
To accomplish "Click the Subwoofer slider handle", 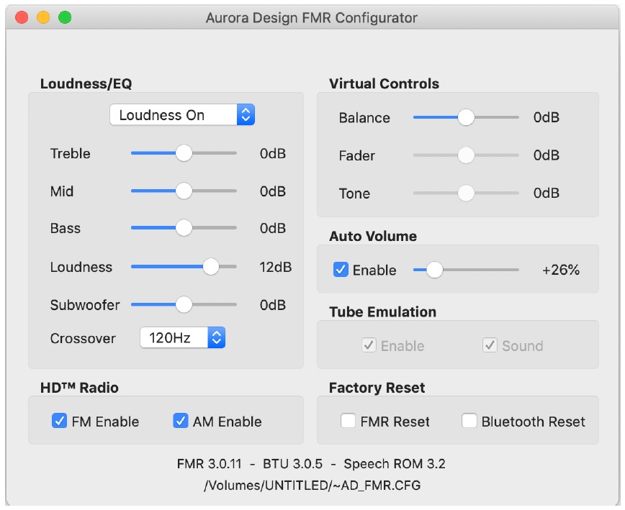I will 184,305.
